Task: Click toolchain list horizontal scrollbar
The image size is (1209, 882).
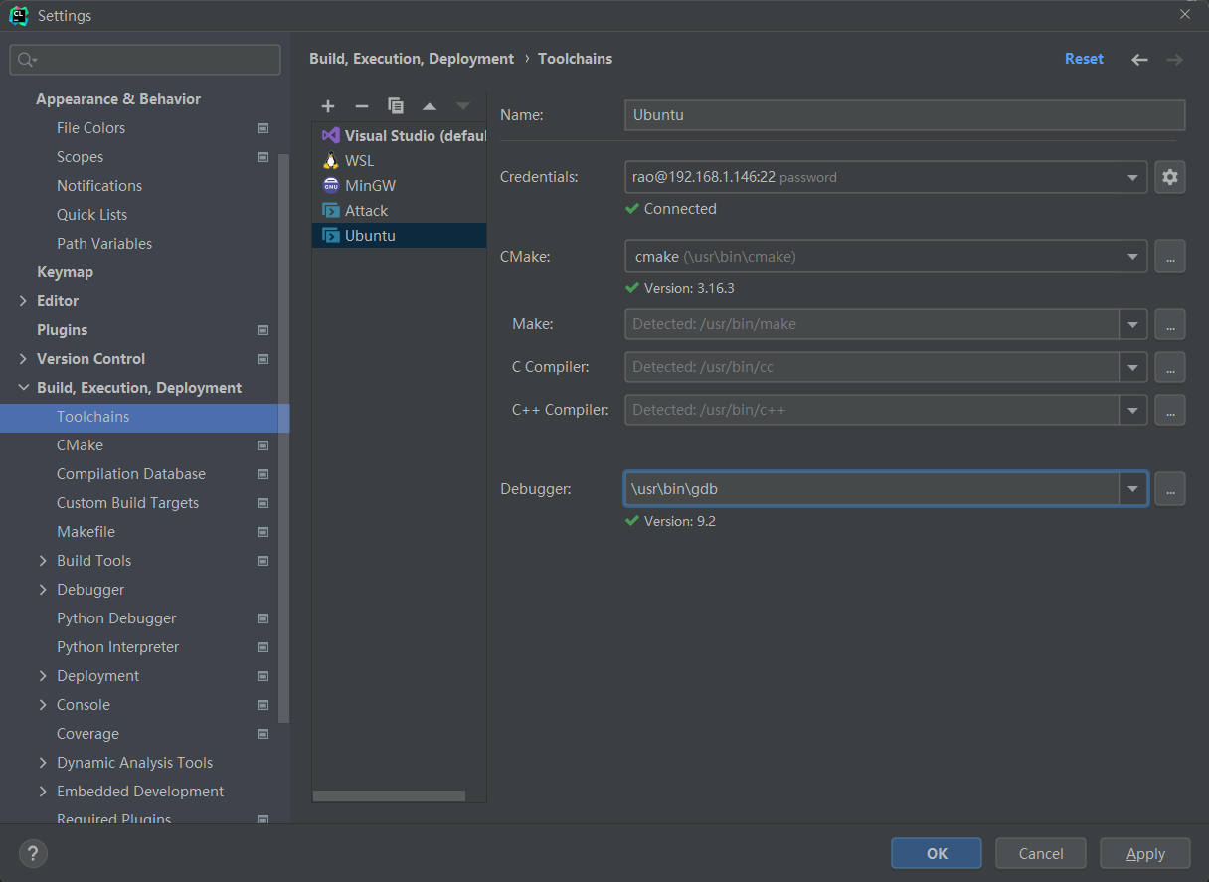Action: (389, 795)
